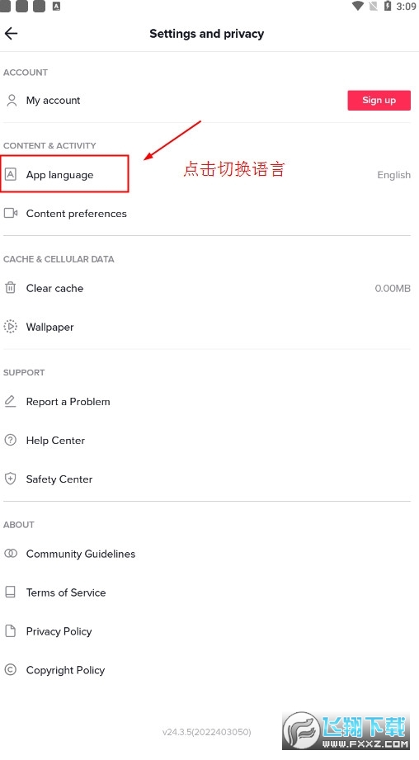This screenshot has height=760, width=419.
Task: Tap the 0.00MB cache size value
Action: (x=393, y=288)
